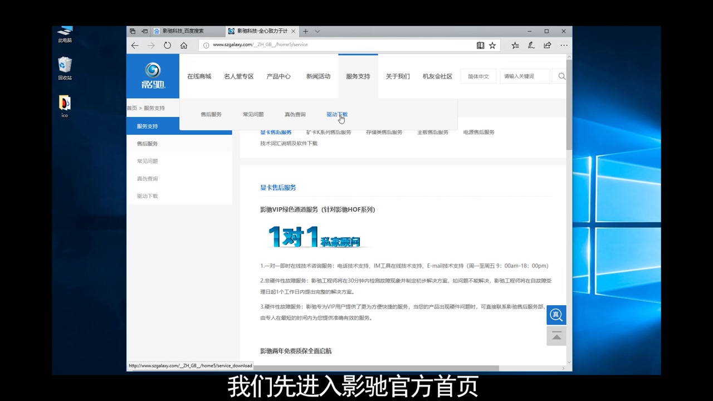Open the Favorites hub icon
Image resolution: width=713 pixels, height=401 pixels.
click(x=515, y=45)
